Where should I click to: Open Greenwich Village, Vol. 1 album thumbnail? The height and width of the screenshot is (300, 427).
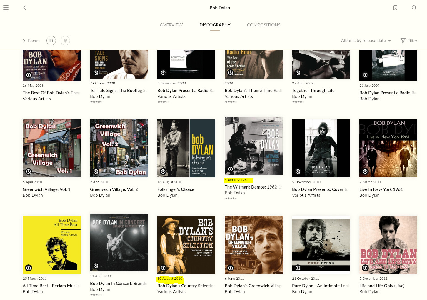[51, 148]
